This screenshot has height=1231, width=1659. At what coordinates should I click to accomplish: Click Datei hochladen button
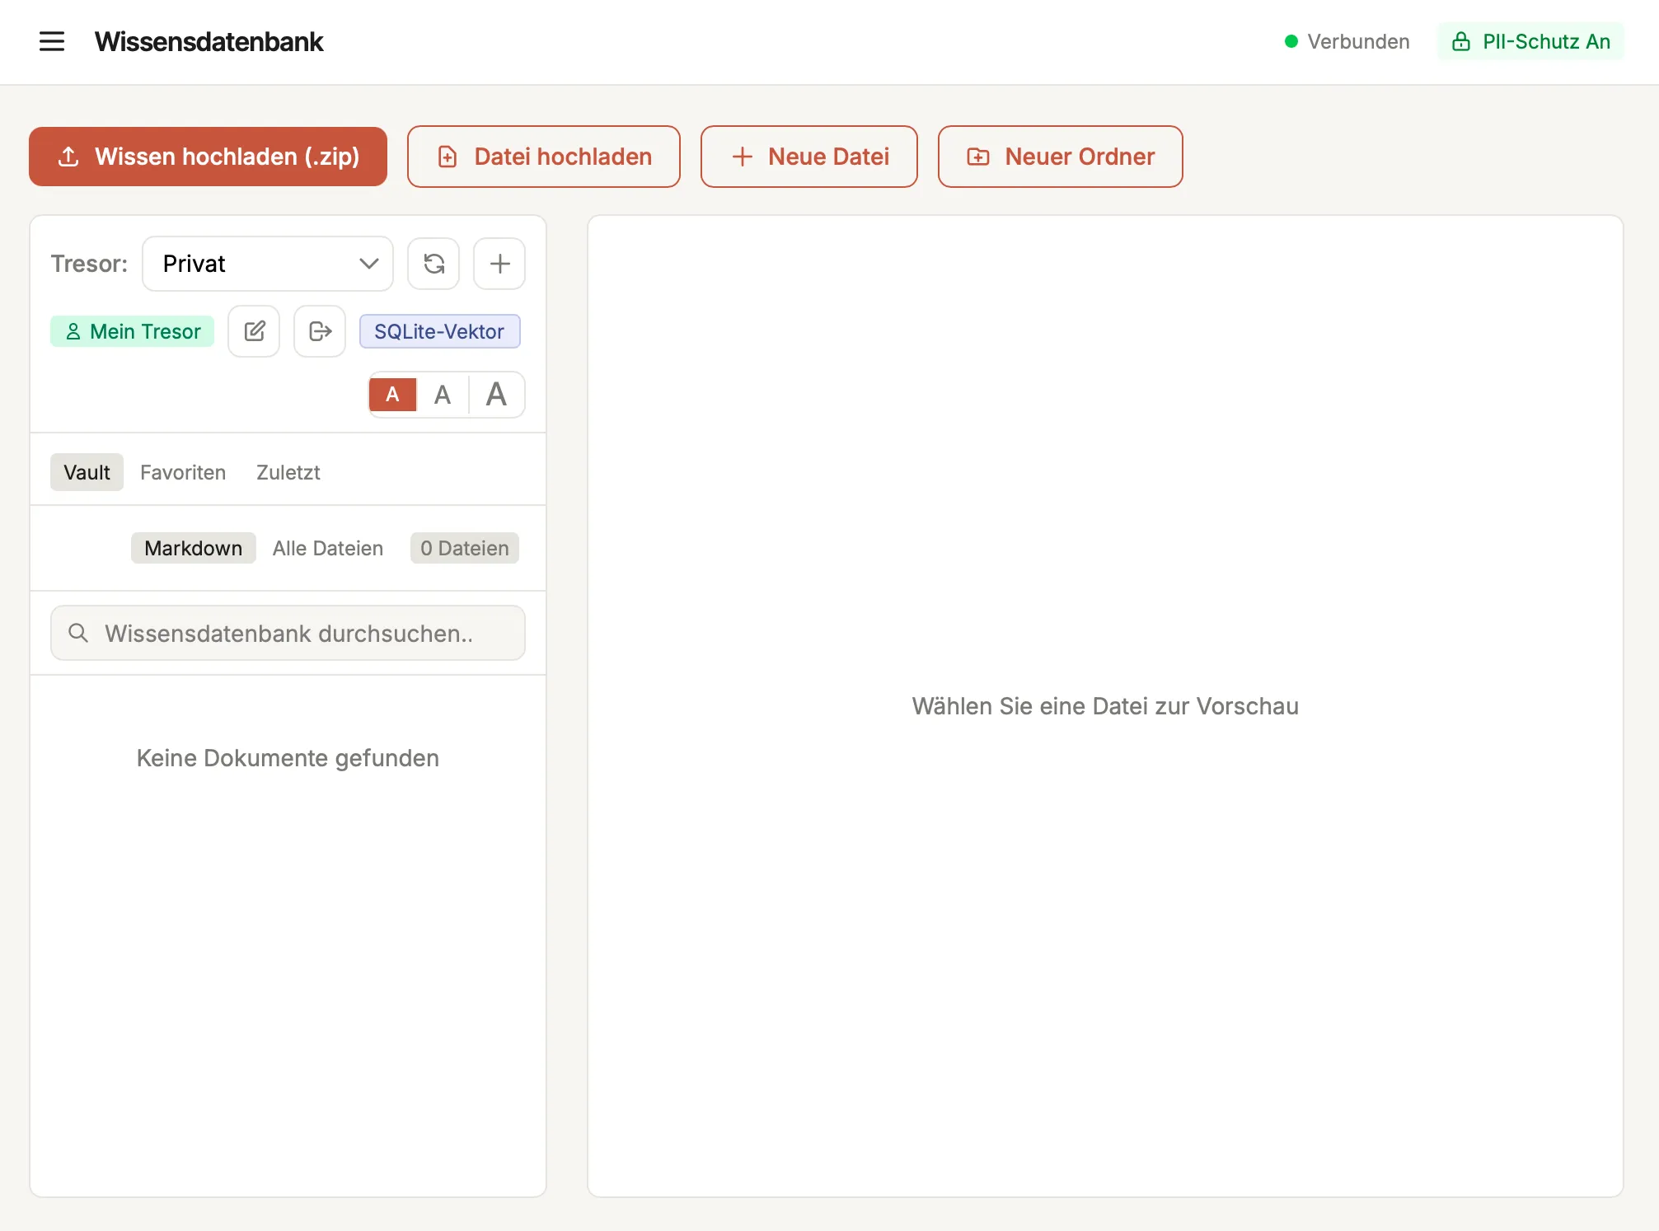point(544,157)
